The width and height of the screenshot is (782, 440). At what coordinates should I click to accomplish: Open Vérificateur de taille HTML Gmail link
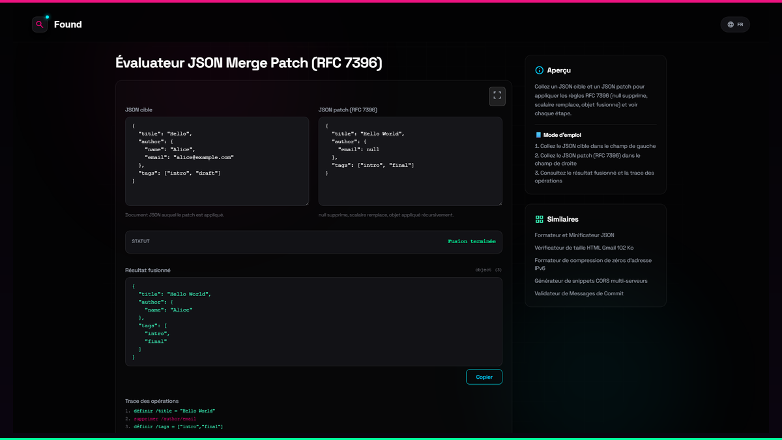click(584, 248)
